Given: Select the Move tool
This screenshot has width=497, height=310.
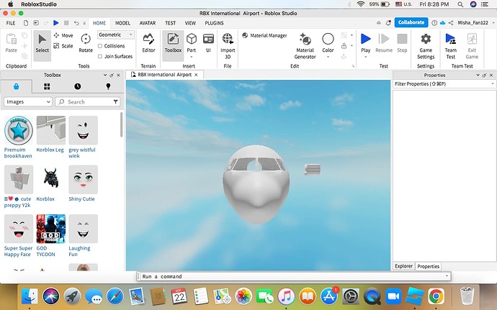Looking at the screenshot, I should click(63, 35).
